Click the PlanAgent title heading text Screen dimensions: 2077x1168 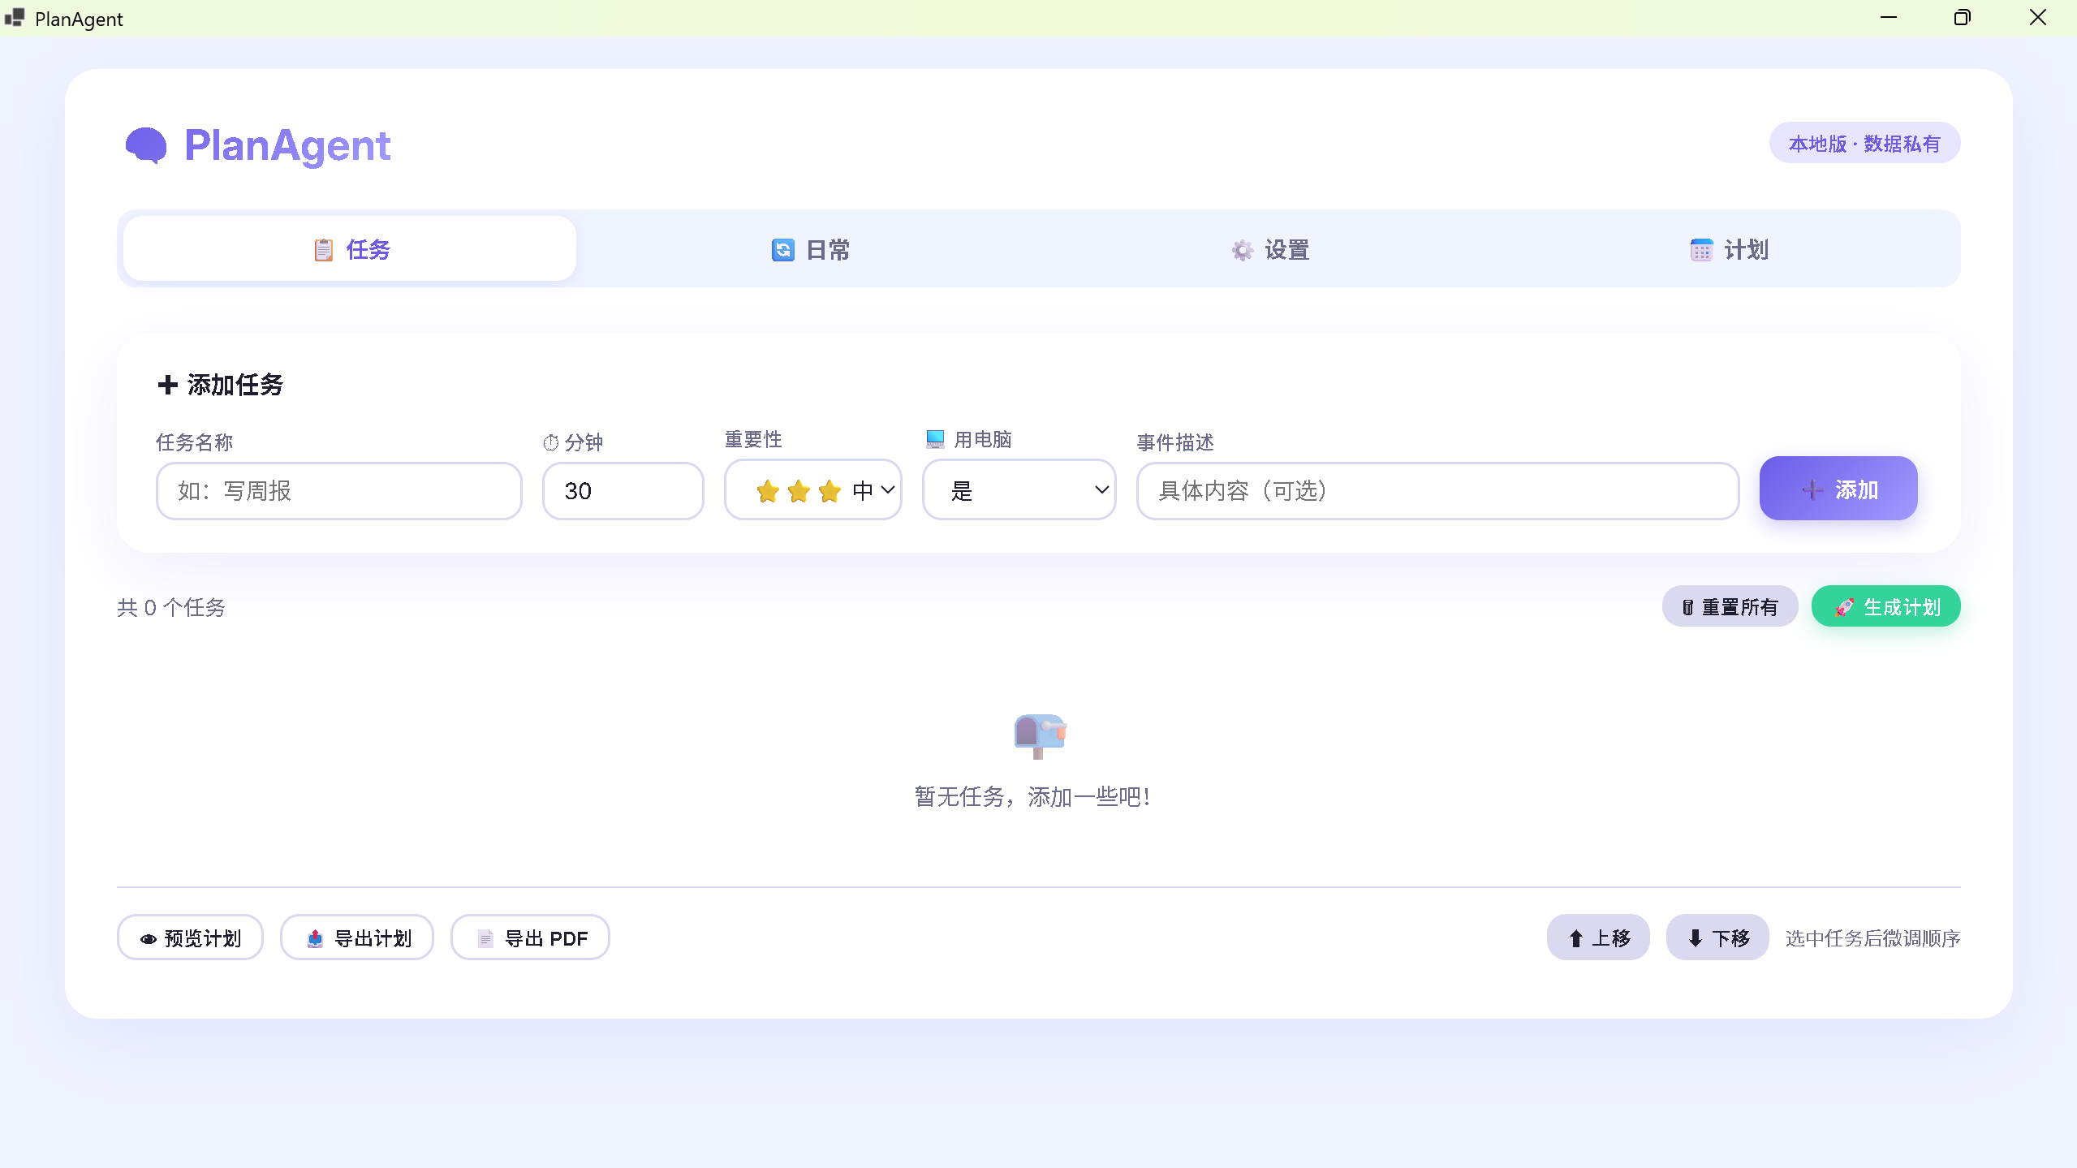(x=287, y=146)
